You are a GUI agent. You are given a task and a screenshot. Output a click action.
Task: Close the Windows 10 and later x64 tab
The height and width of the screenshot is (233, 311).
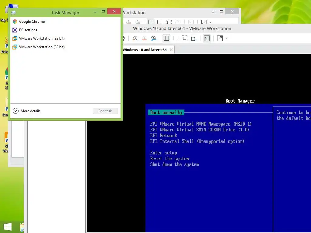(171, 50)
